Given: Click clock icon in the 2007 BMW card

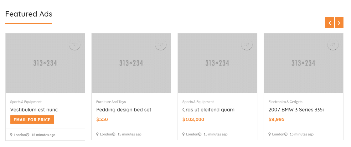Looking at the screenshot, I should pos(286,134).
